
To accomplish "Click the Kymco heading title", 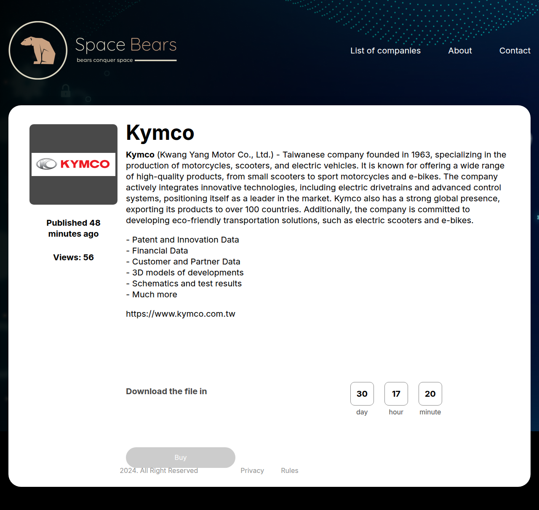I will [x=160, y=133].
